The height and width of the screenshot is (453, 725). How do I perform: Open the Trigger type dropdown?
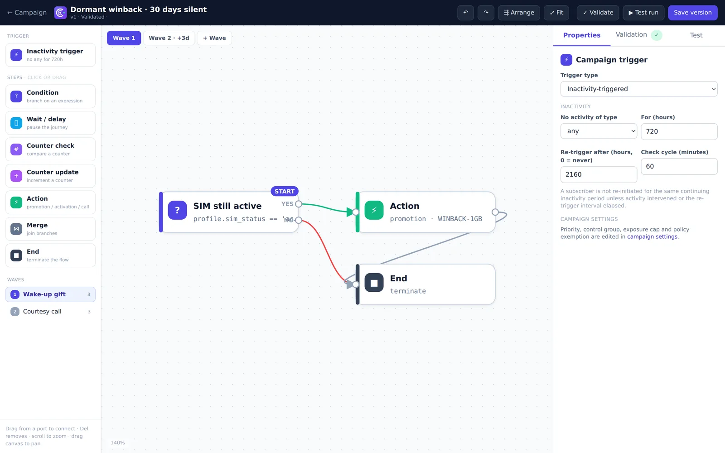(x=639, y=89)
